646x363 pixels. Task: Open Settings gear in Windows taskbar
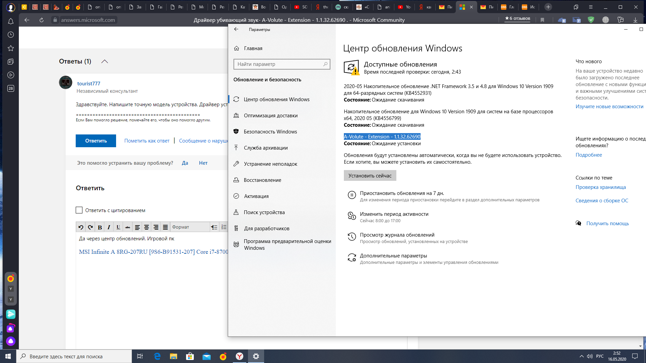256,356
